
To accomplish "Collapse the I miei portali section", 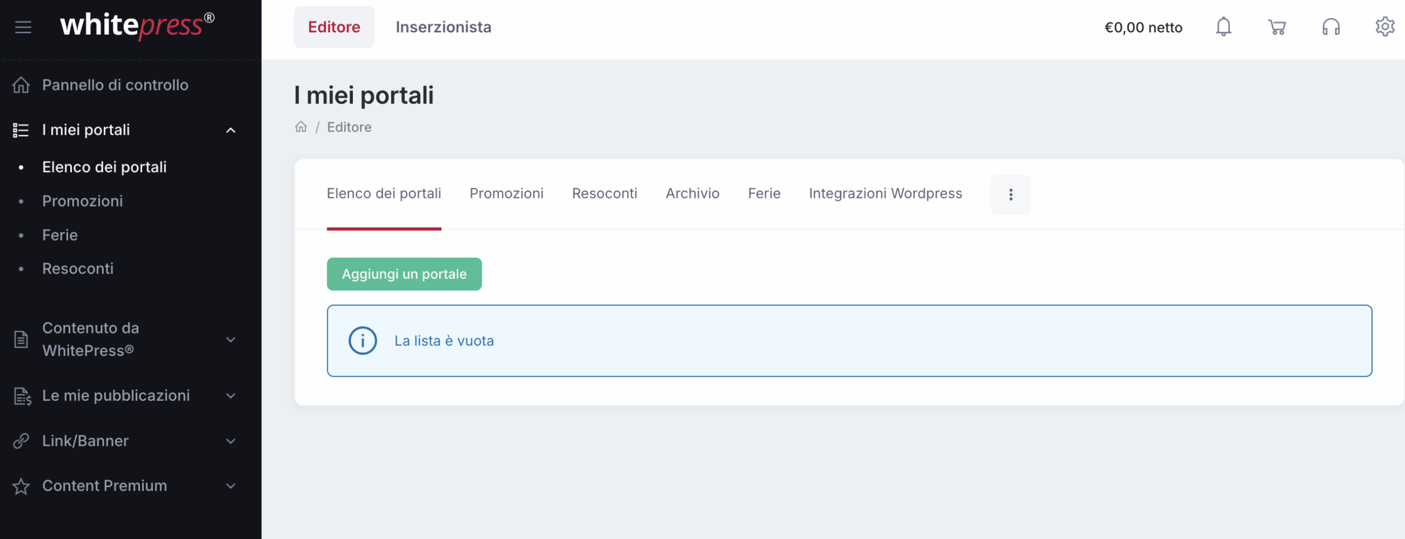I will [x=231, y=131].
